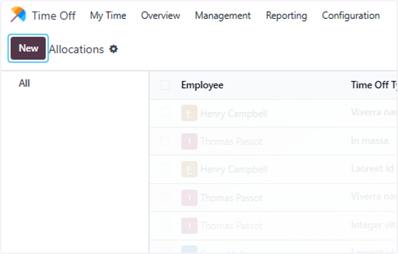
Task: Check the Thomas Passot Integer row checkbox
Action: pyautogui.click(x=165, y=225)
